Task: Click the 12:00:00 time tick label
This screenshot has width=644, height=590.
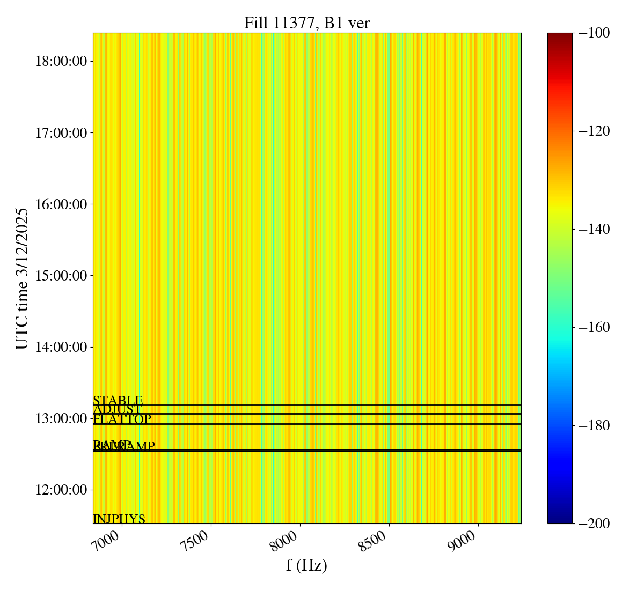Action: click(61, 490)
